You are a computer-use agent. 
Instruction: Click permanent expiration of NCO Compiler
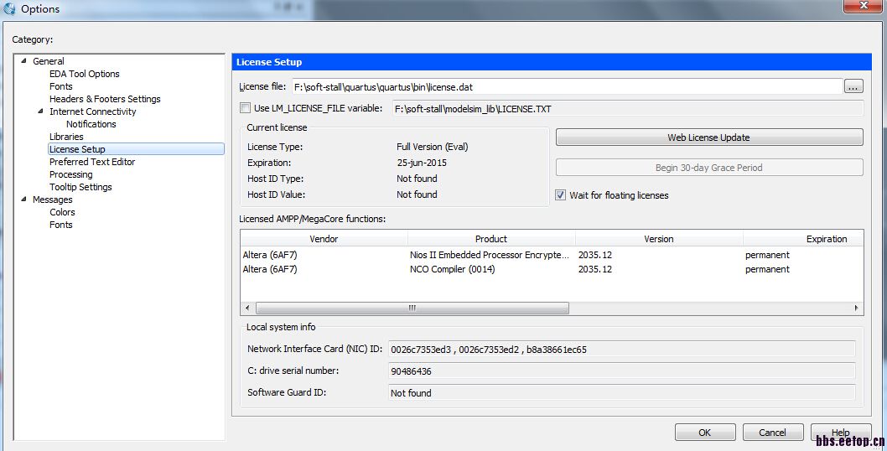767,269
